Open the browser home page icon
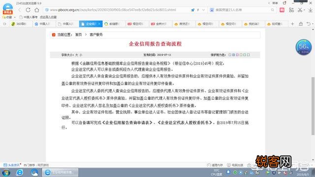 [x=37, y=10]
